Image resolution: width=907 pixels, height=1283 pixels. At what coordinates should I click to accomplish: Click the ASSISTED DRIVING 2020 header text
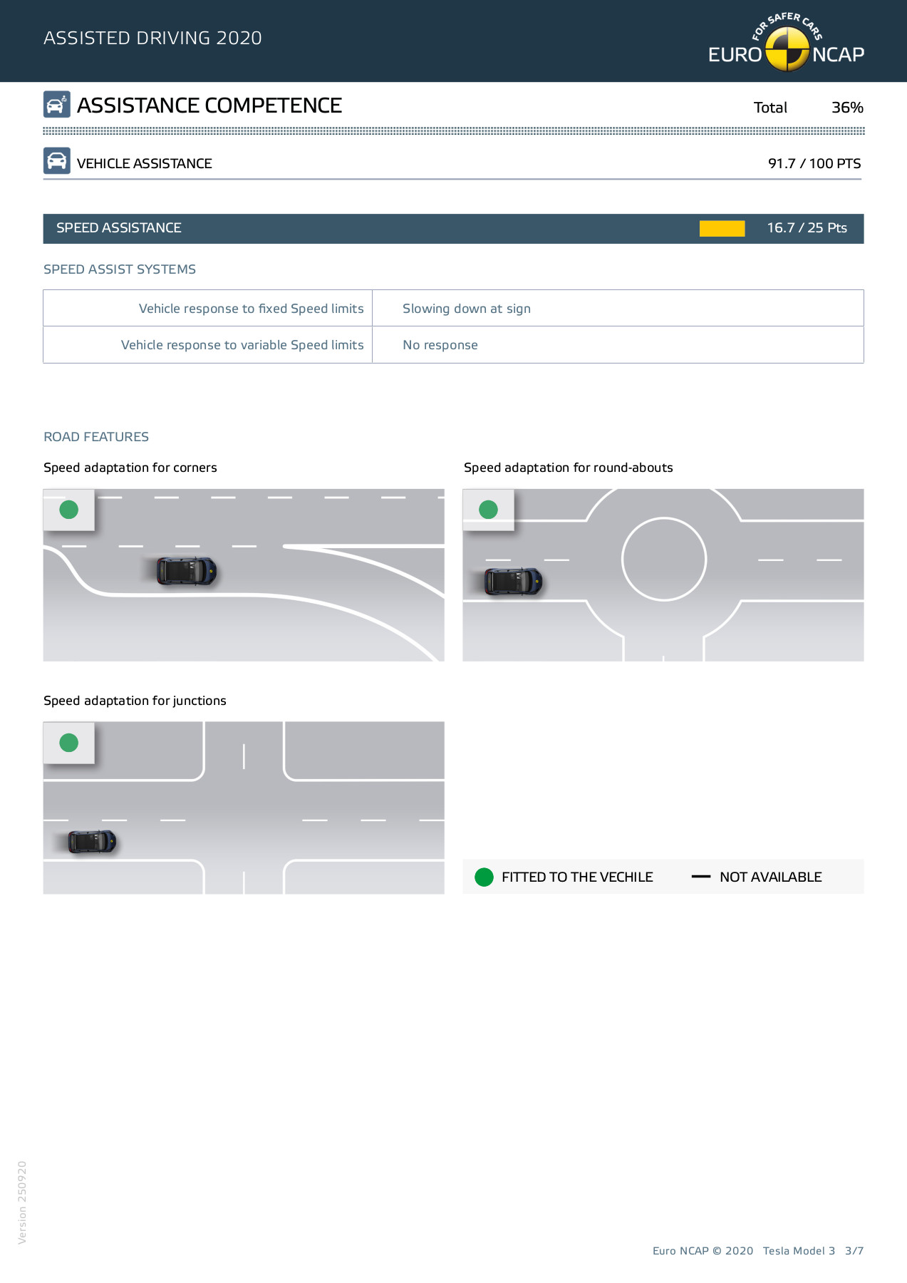(x=152, y=38)
